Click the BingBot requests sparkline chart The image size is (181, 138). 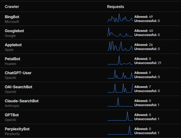click(120, 18)
